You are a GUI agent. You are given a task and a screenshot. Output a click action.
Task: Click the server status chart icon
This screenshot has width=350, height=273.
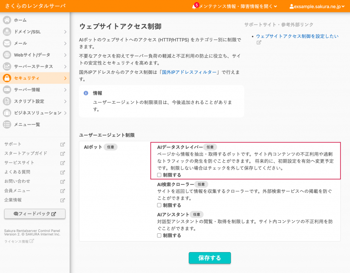(x=7, y=67)
